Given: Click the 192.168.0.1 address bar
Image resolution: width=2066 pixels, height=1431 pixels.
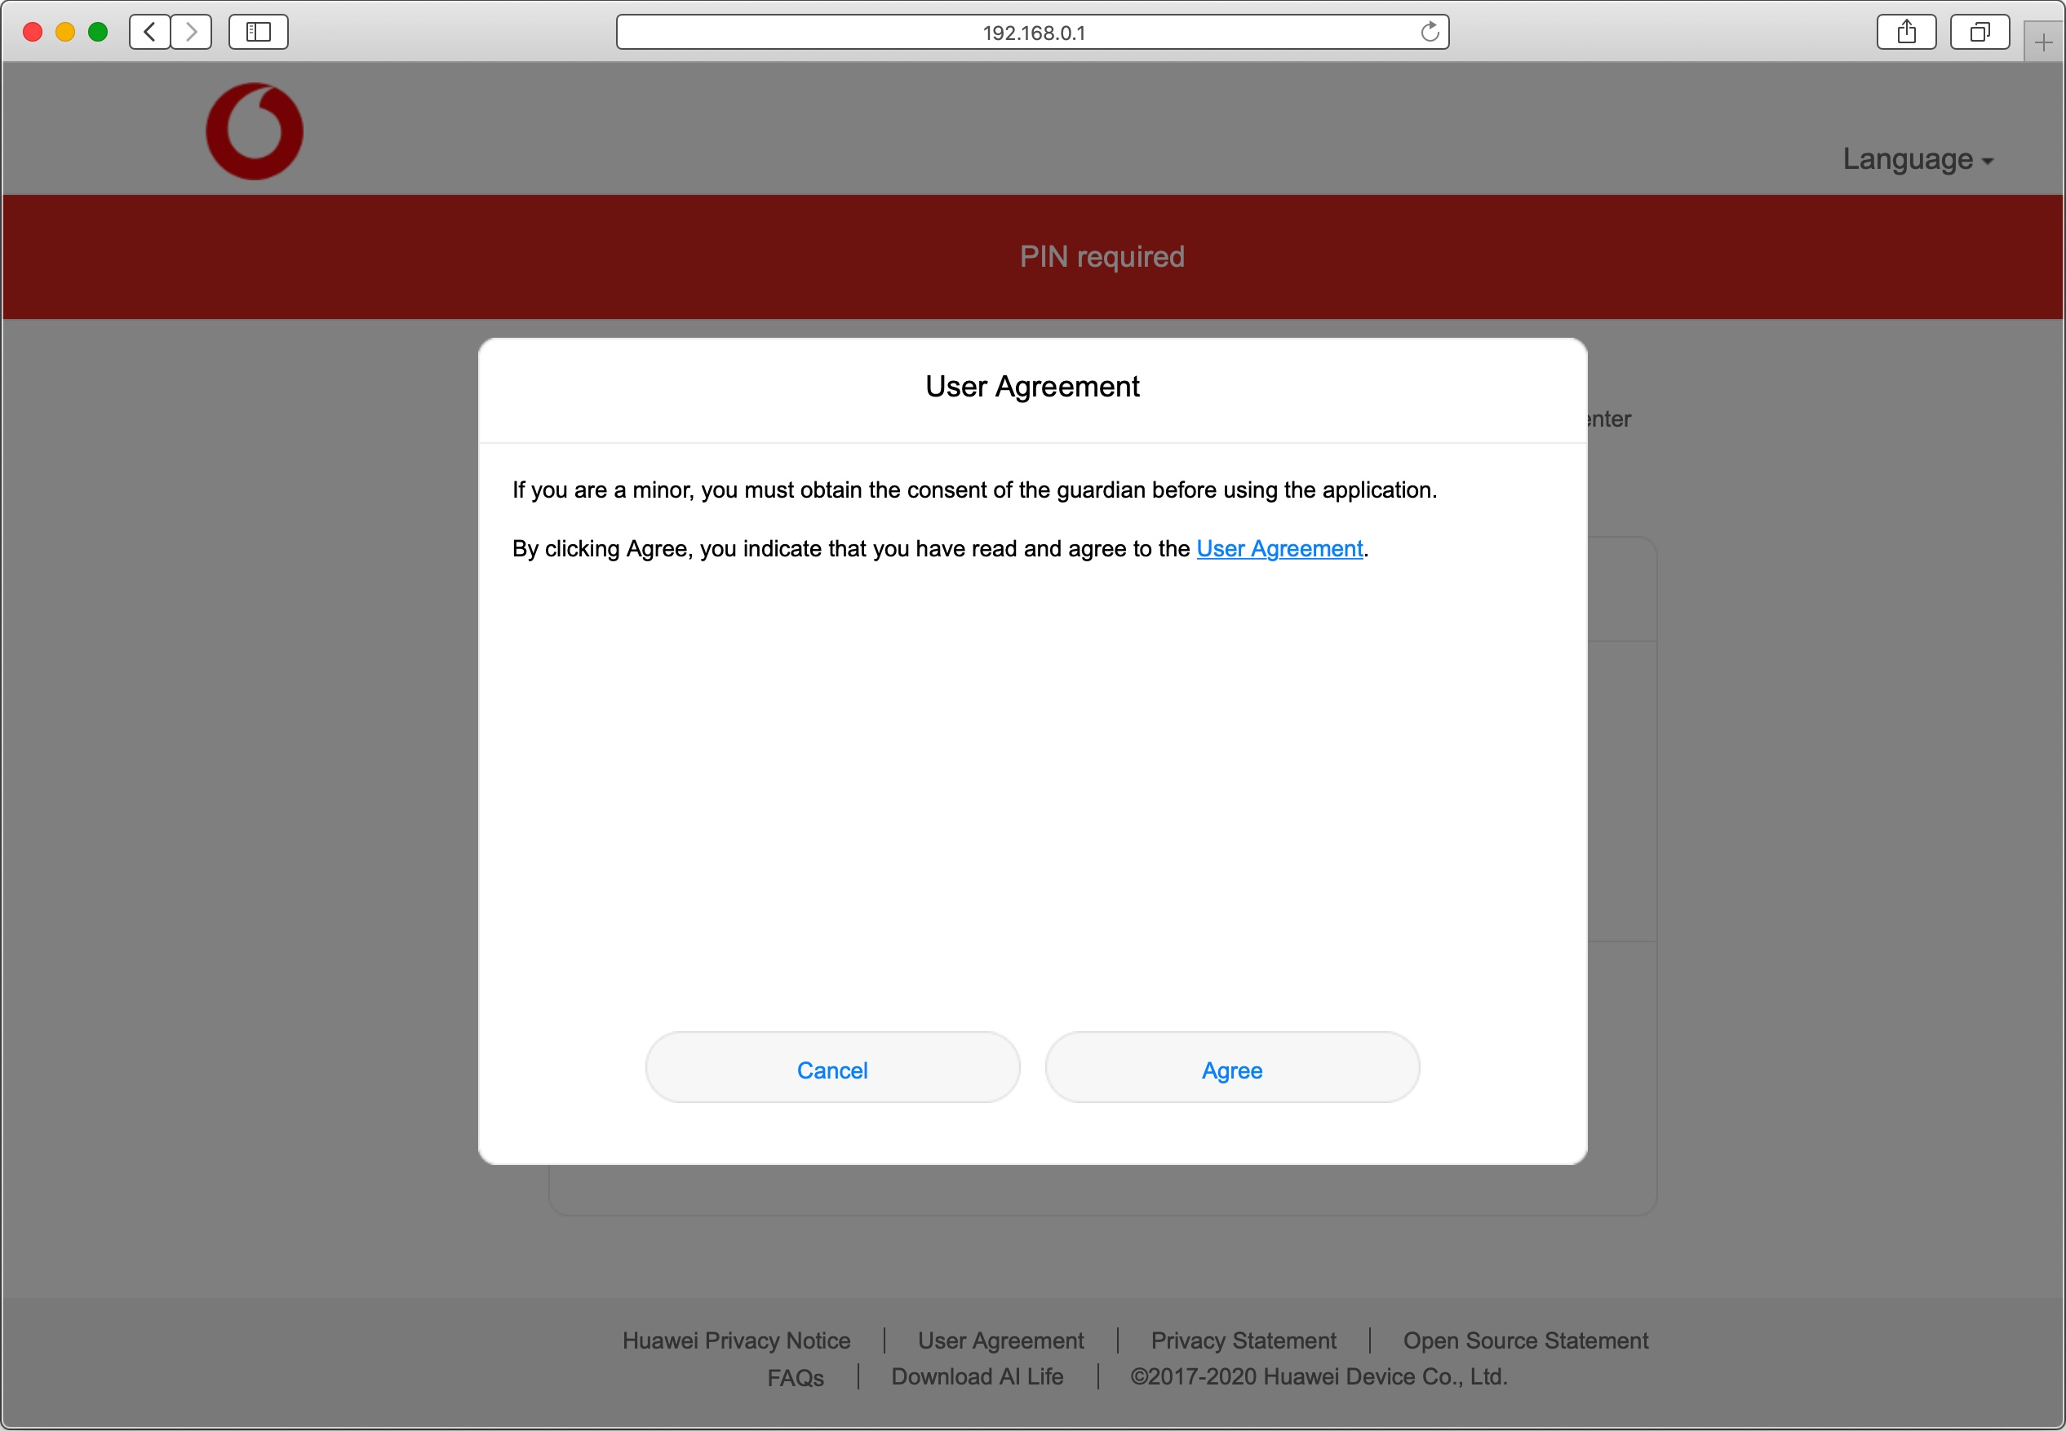Looking at the screenshot, I should (1031, 33).
